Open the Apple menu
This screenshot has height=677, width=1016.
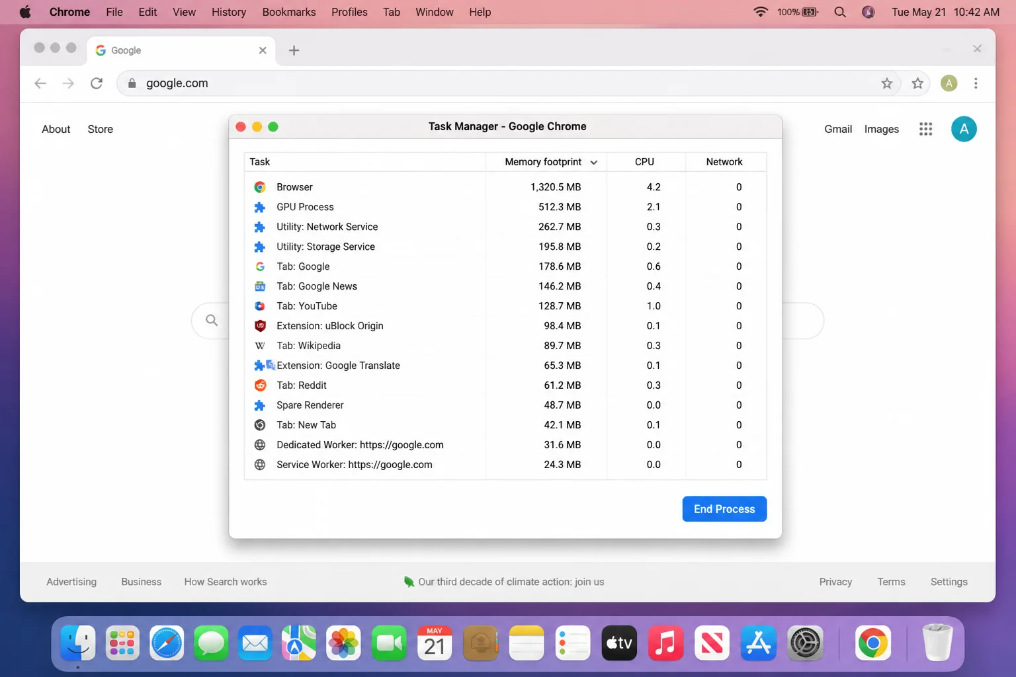point(25,12)
